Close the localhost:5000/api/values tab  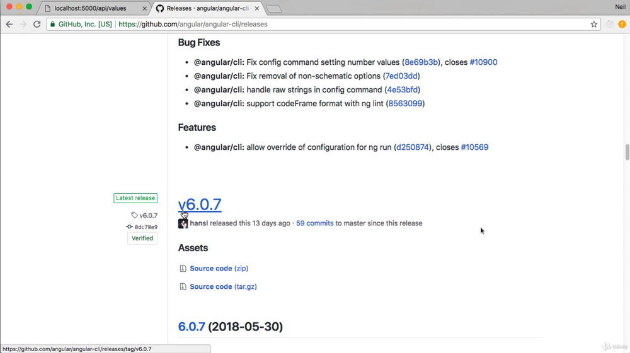click(x=145, y=8)
